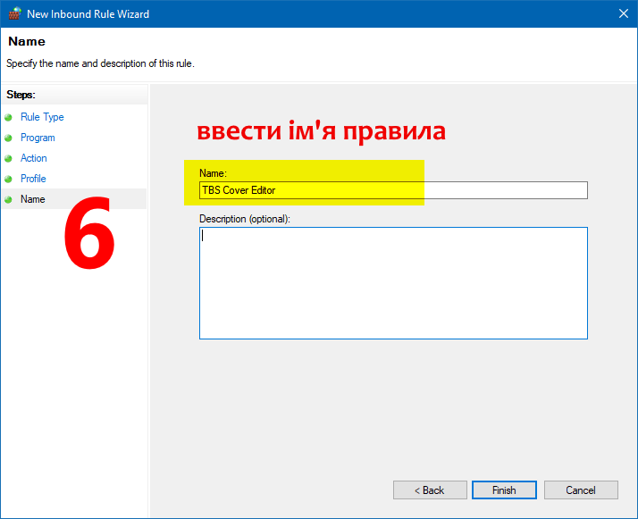
Task: Go to the Rule Type step
Action: coord(42,117)
